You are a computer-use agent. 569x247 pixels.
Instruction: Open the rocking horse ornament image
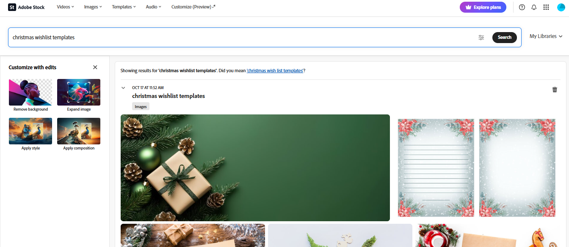click(488, 235)
